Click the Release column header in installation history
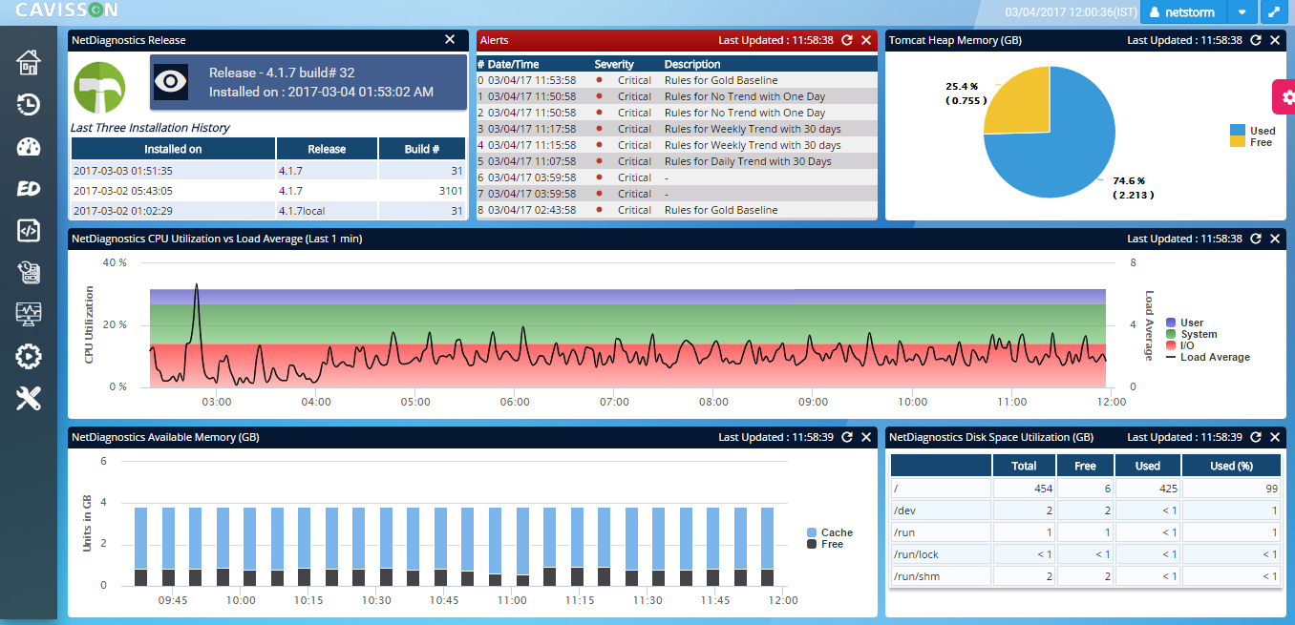The width and height of the screenshot is (1295, 625). pos(328,149)
